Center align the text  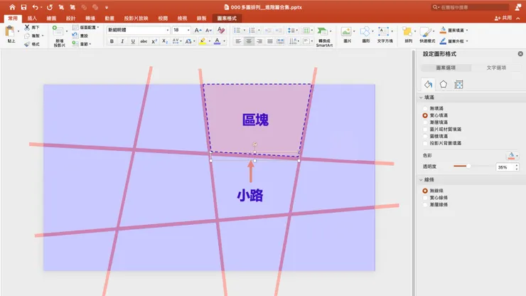click(x=249, y=41)
